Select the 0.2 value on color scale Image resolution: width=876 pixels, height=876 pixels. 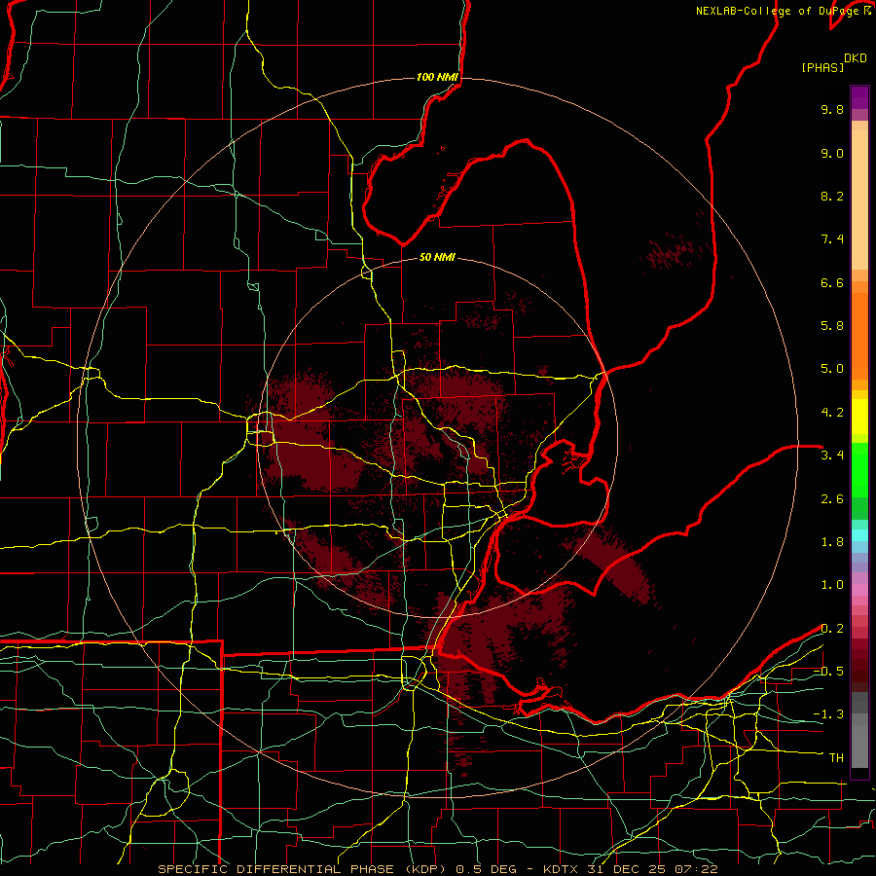[832, 629]
